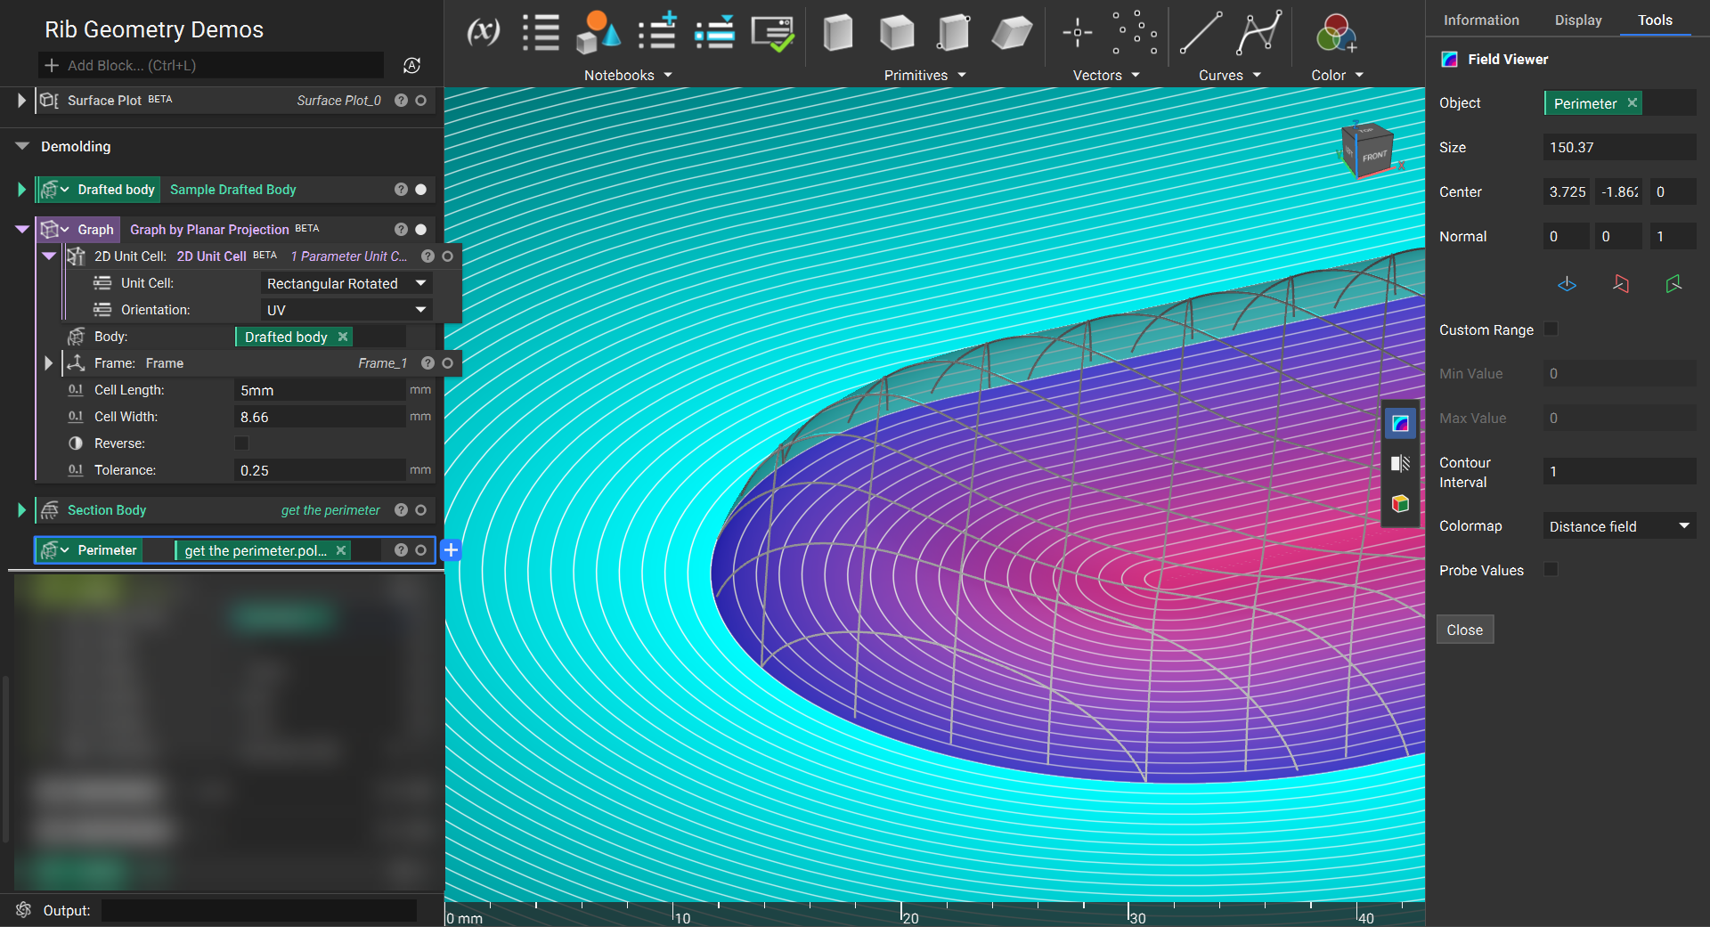Click the colored cube viewport icon
1710x927 pixels.
coord(1400,504)
